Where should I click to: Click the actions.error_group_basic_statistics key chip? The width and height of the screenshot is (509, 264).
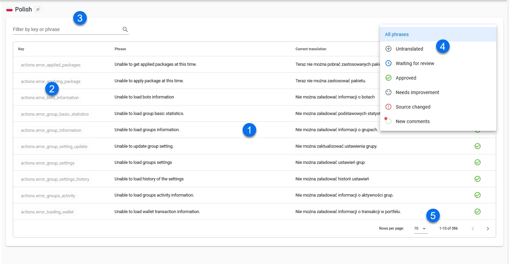click(x=55, y=114)
